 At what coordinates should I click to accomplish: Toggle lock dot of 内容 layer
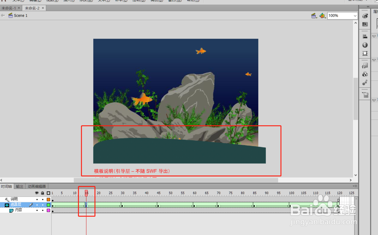(43, 210)
